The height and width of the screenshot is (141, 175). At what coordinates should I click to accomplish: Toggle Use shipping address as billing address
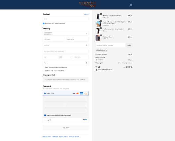click(x=45, y=116)
